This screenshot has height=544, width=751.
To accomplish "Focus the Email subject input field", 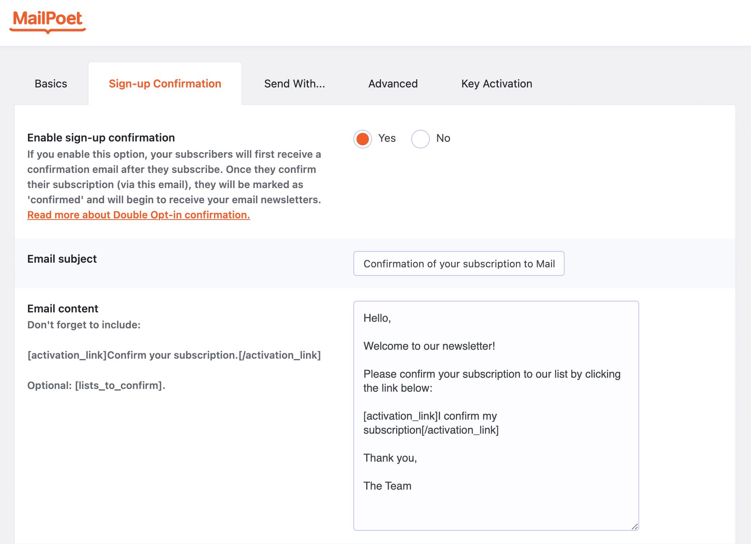I will (x=459, y=264).
